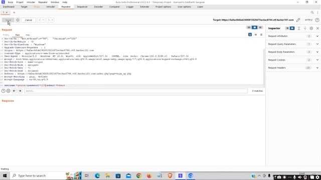321x180 pixels.
Task: Open the Comparer tab
Action: point(114,6)
